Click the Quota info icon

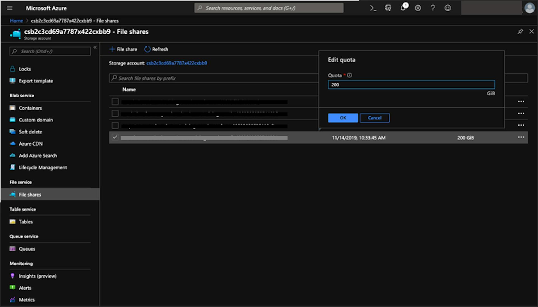coord(349,75)
